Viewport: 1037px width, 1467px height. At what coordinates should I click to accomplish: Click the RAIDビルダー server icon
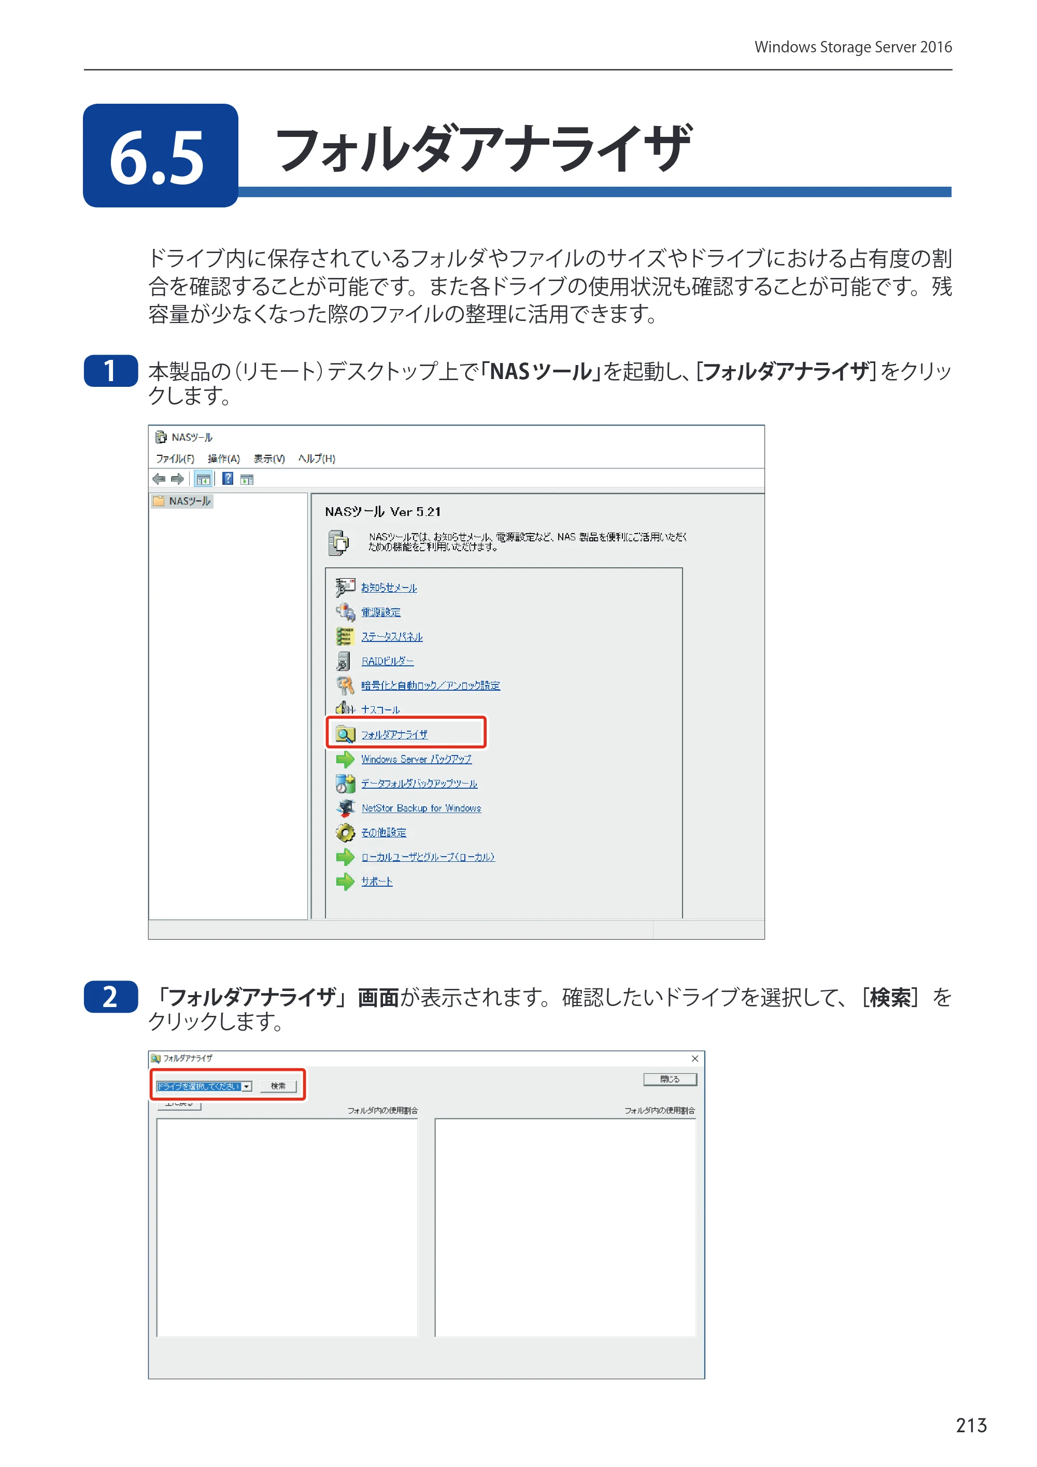coord(344,661)
